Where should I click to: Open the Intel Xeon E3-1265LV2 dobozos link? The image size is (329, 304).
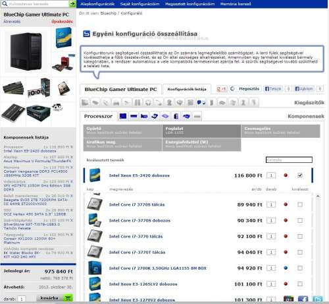tap(143, 284)
